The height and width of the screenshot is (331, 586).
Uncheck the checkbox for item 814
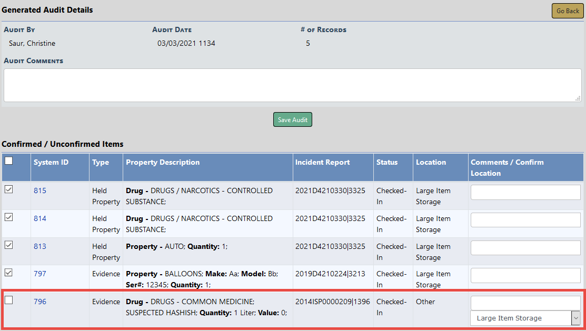click(8, 217)
